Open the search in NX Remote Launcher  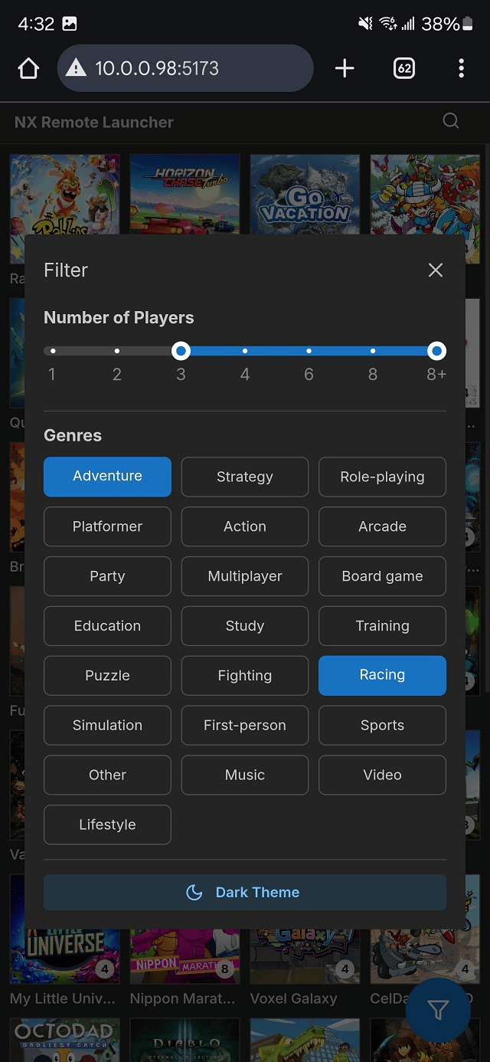click(450, 121)
